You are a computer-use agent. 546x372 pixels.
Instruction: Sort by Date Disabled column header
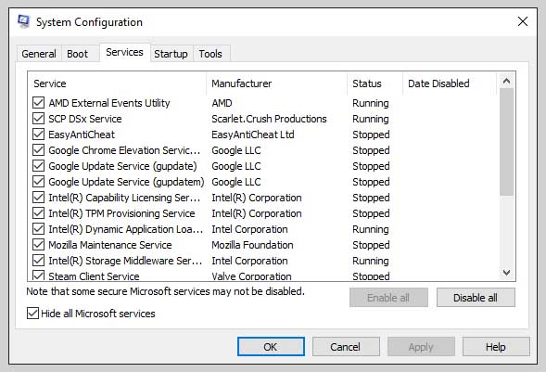click(450, 83)
